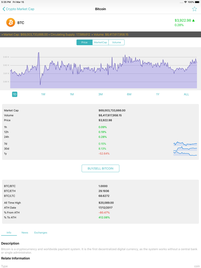This screenshot has height=268, width=201.
Task: Select the 3M time range
Action: pos(100,94)
